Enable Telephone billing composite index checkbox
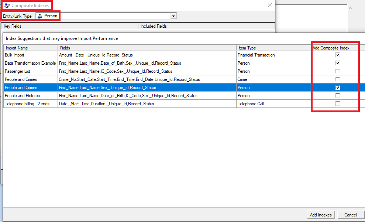 pyautogui.click(x=337, y=103)
